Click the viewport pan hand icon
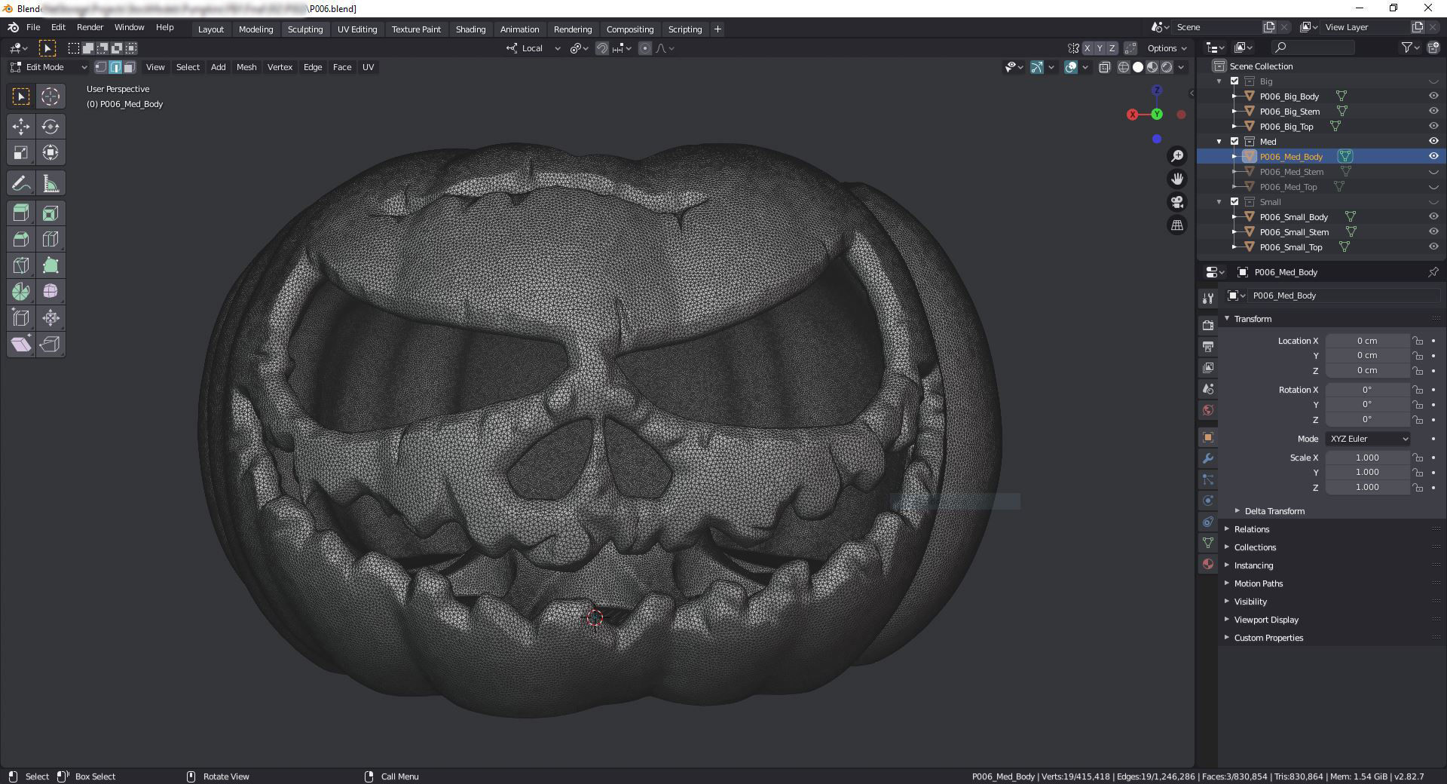1447x784 pixels. 1177,179
